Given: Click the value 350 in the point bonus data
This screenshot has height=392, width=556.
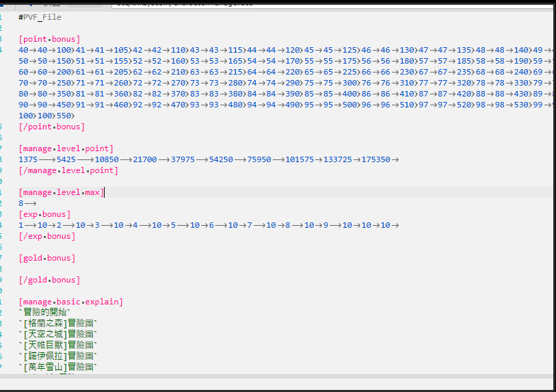Looking at the screenshot, I should pos(64,94).
